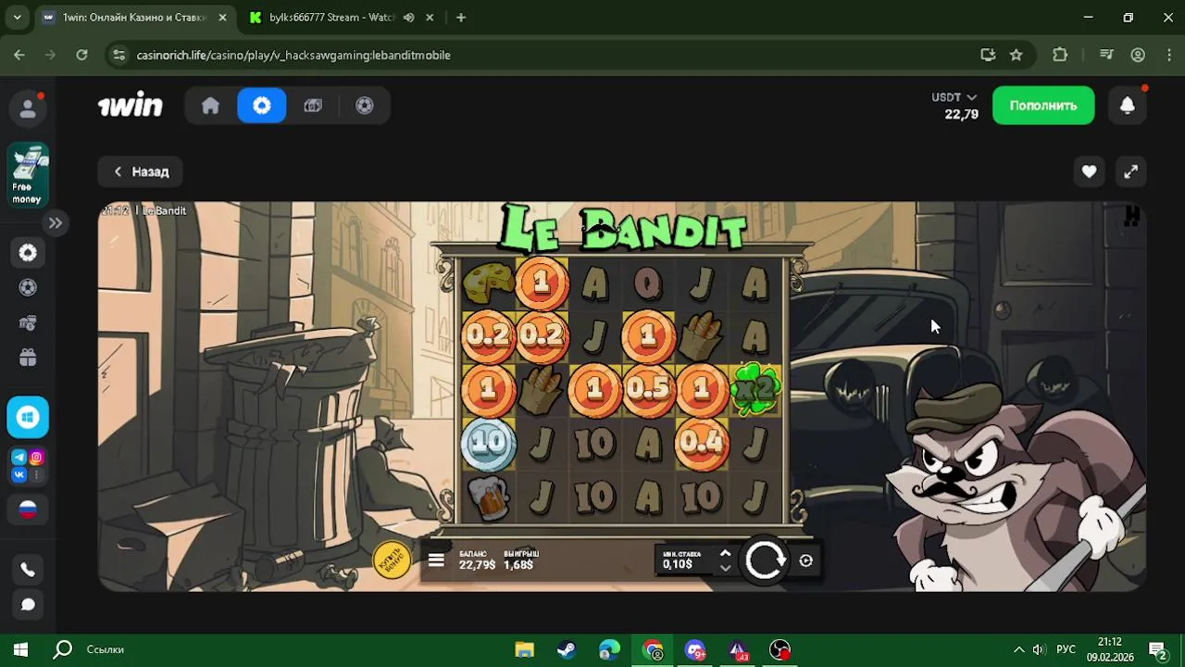
Task: Change language via Russian flag icon
Action: [x=28, y=510]
